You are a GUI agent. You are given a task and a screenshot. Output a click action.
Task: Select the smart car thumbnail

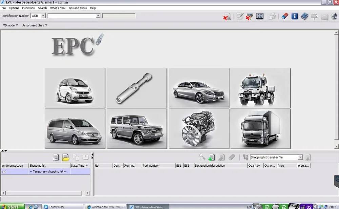coord(75,88)
